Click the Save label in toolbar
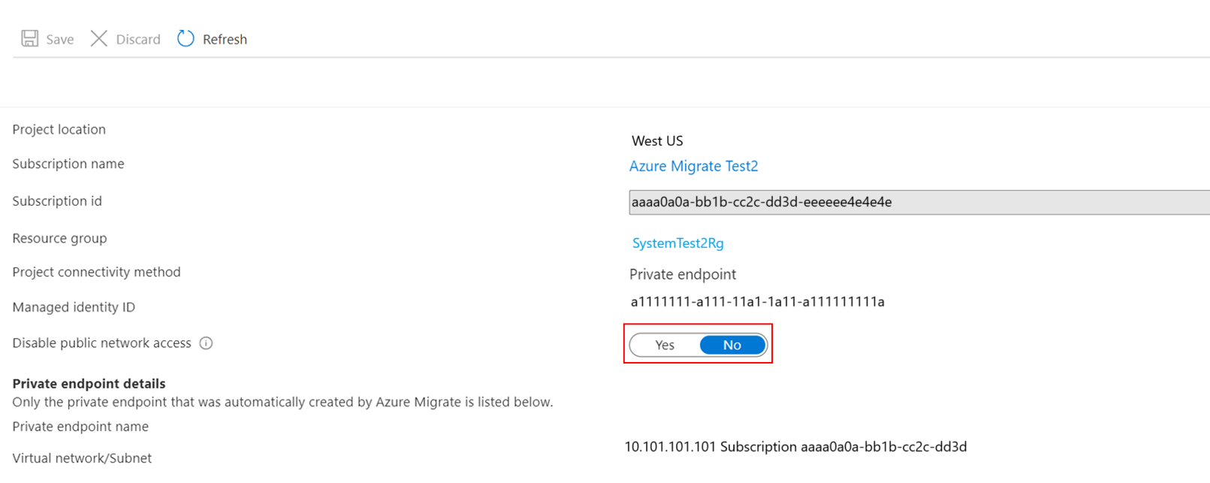 tap(60, 39)
